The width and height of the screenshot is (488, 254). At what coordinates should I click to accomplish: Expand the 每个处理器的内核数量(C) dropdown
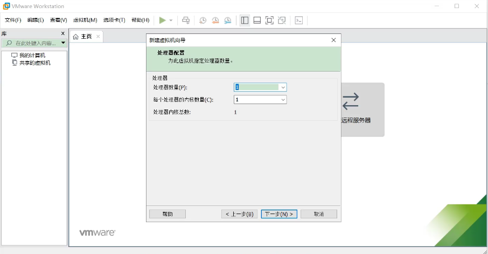(283, 100)
